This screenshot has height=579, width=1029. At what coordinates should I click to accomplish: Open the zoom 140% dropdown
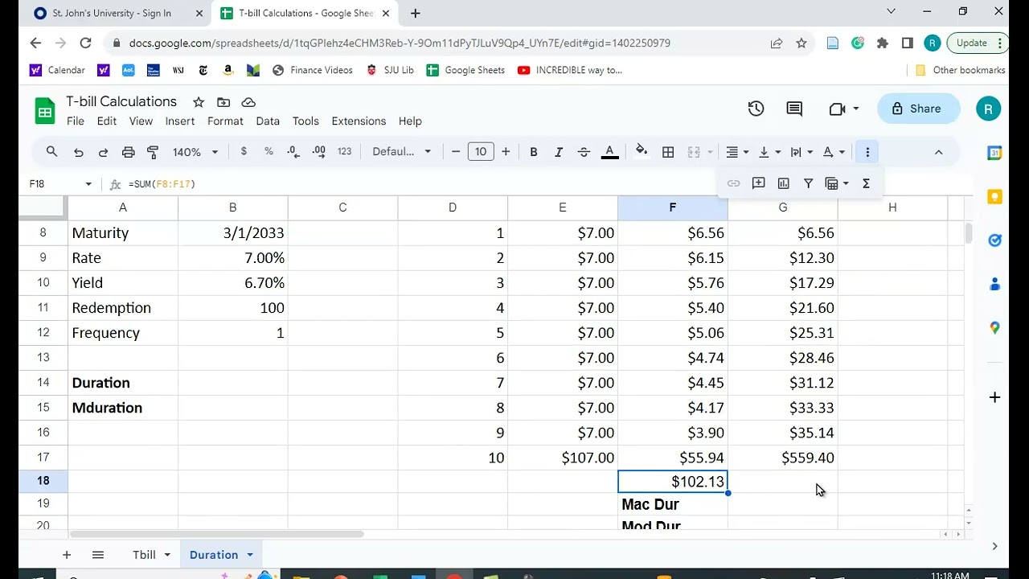[x=195, y=151]
